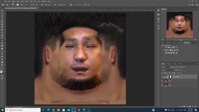Screen dimensions: 199x112
Task: Click the Navigator zoom slider handle
Action: point(181,40)
